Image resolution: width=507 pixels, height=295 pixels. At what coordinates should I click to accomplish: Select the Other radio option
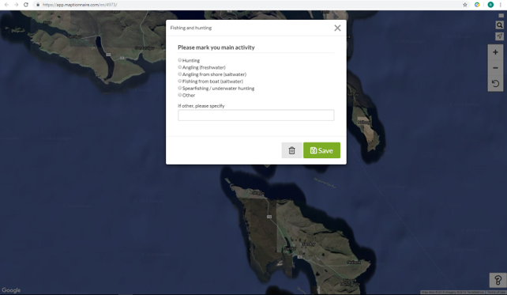coord(180,95)
